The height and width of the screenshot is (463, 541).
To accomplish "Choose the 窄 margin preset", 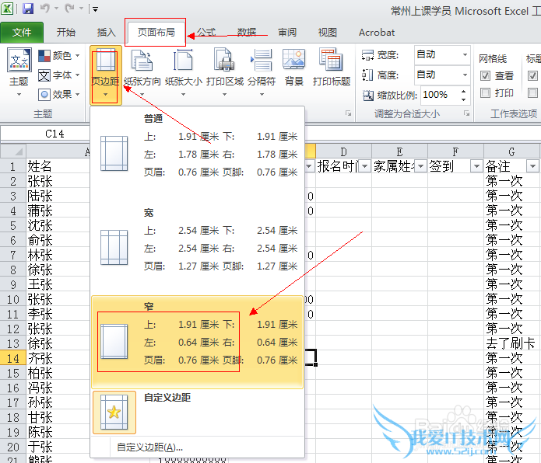I will tap(198, 342).
